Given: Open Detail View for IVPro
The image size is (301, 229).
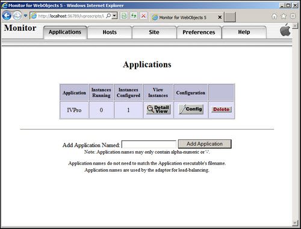Looking at the screenshot, I should (x=158, y=109).
